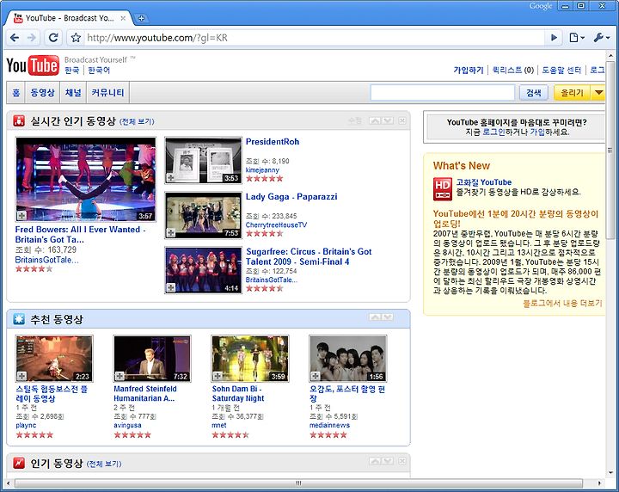This screenshot has width=619, height=492.
Task: Open the 퀵리스트 link
Action: 507,70
